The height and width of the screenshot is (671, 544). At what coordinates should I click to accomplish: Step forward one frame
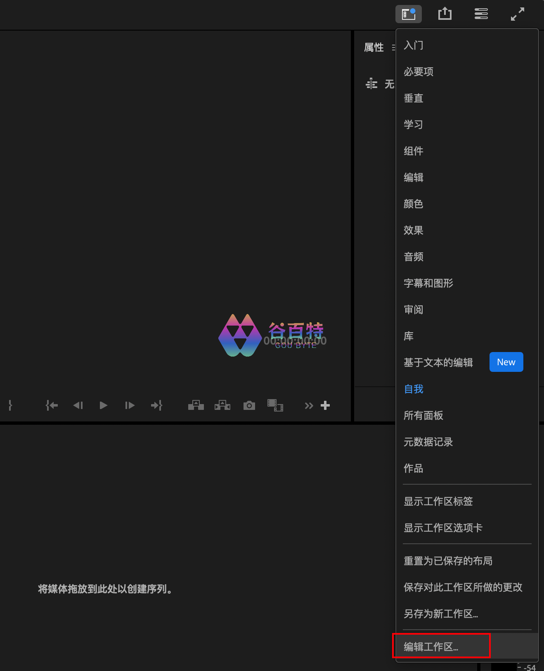[130, 405]
